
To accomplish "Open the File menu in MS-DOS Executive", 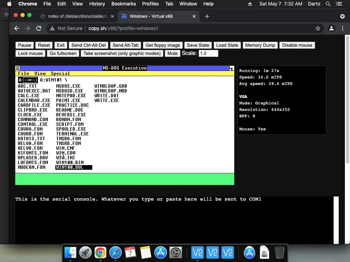I will [24, 74].
